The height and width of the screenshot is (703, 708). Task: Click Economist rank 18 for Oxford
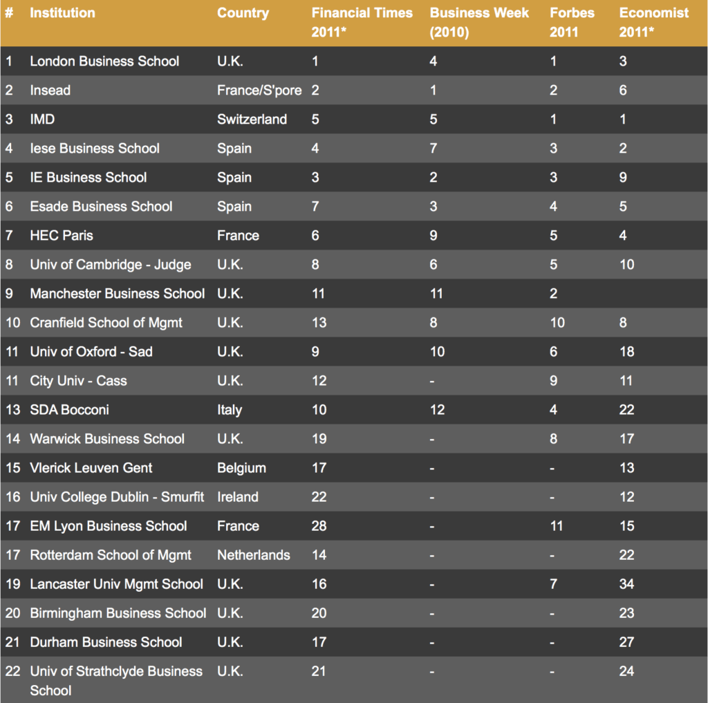tap(626, 352)
